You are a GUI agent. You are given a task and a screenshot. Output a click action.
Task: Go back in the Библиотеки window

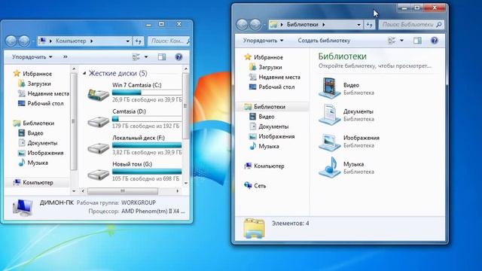point(243,25)
